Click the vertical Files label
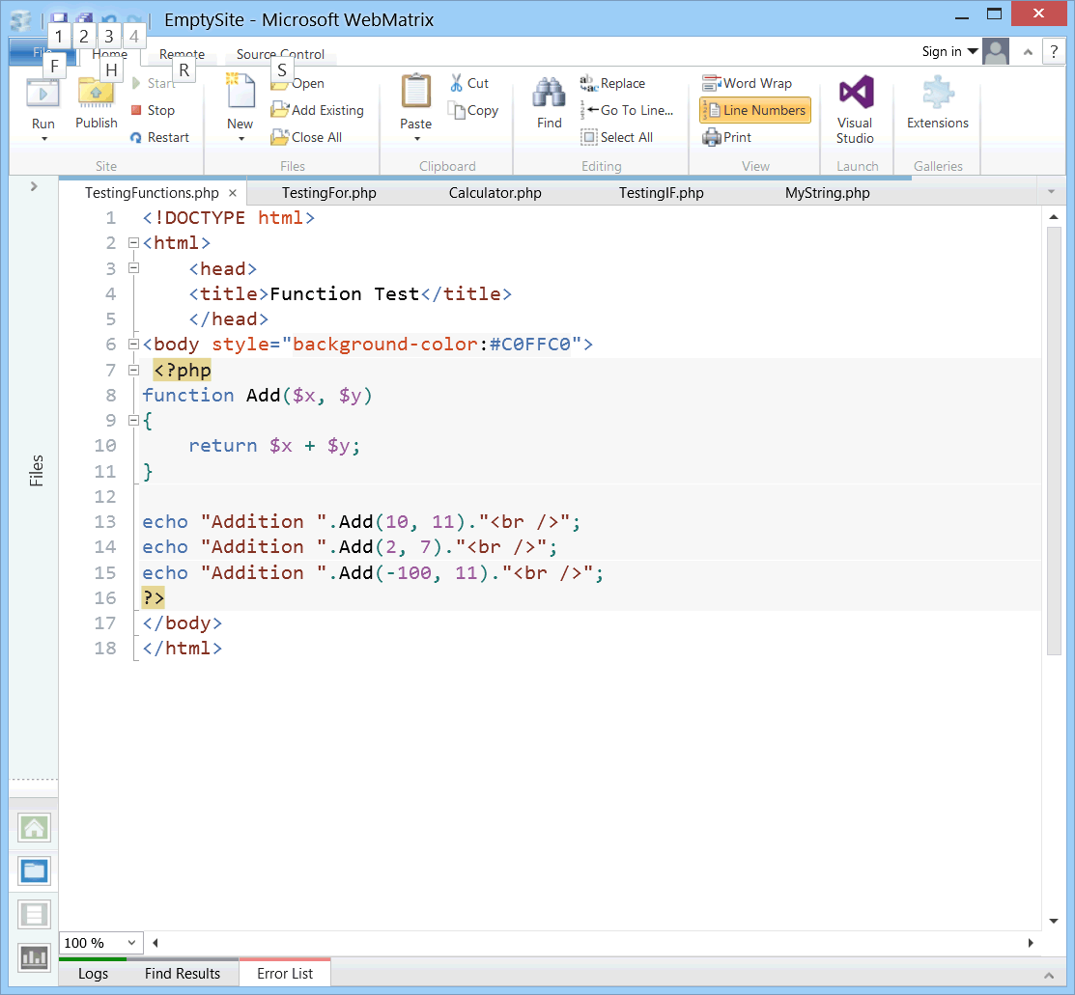 36,471
